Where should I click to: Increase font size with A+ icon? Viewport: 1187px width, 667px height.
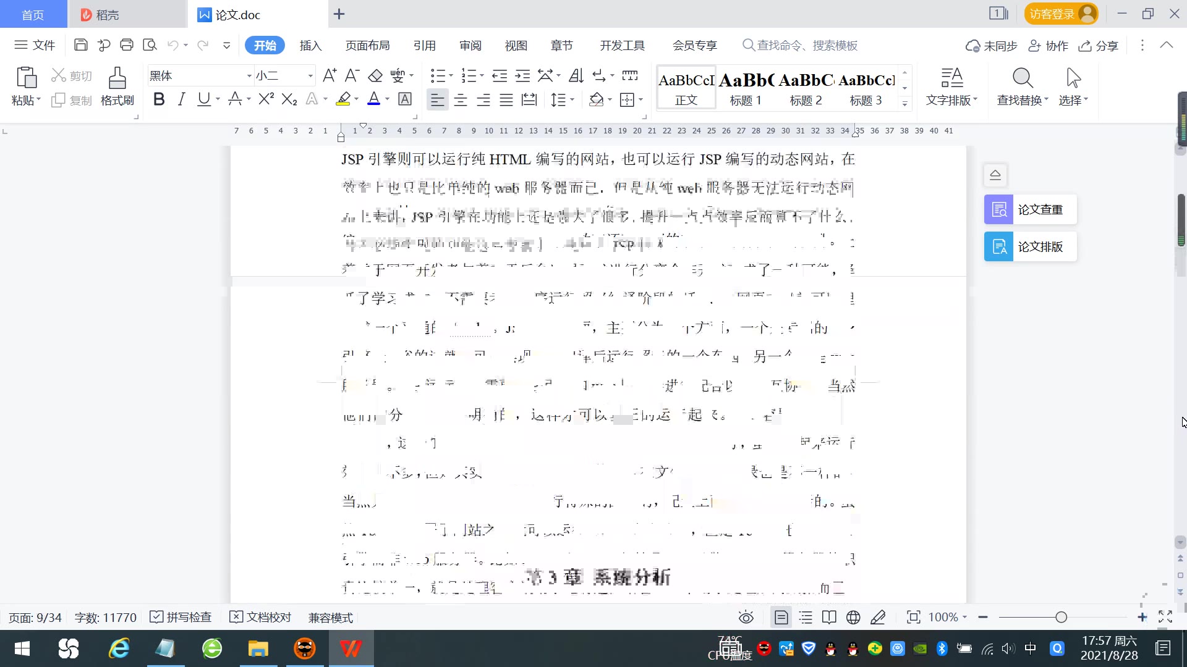[330, 75]
